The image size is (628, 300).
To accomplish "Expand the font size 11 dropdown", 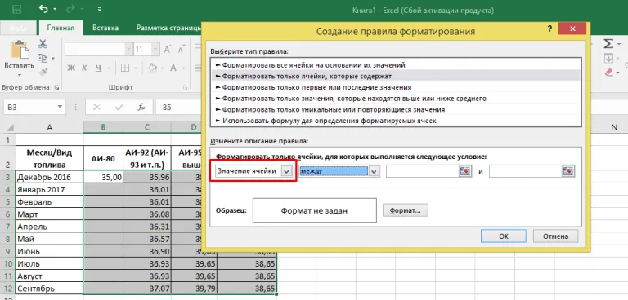I will [155, 50].
